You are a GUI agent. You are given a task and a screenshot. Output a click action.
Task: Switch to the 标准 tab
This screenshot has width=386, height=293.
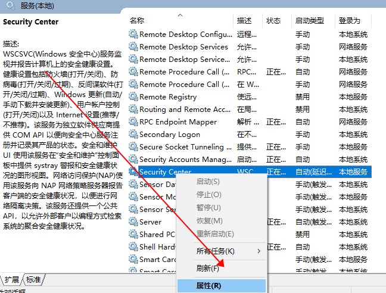pos(33,280)
